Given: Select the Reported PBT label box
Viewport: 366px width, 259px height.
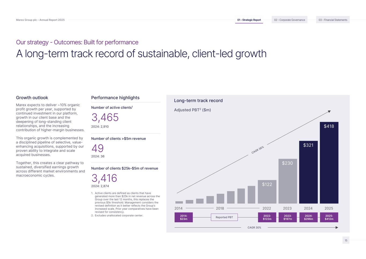Looking at the screenshot, I should [x=224, y=217].
